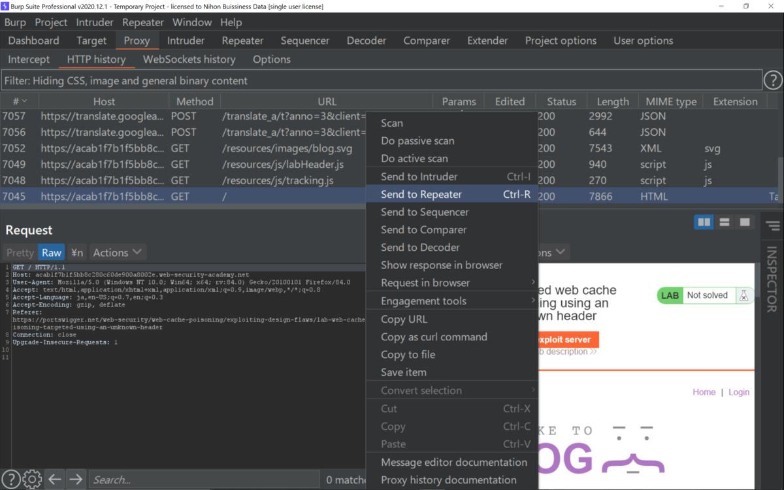Open the response Actions dropdown chevron
The image size is (784, 490).
[x=560, y=252]
